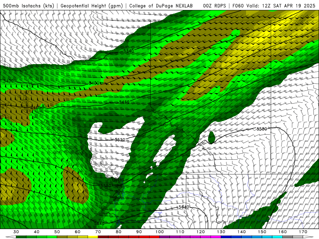Click the legend value 160
319x239 pixels.
coord(283,232)
